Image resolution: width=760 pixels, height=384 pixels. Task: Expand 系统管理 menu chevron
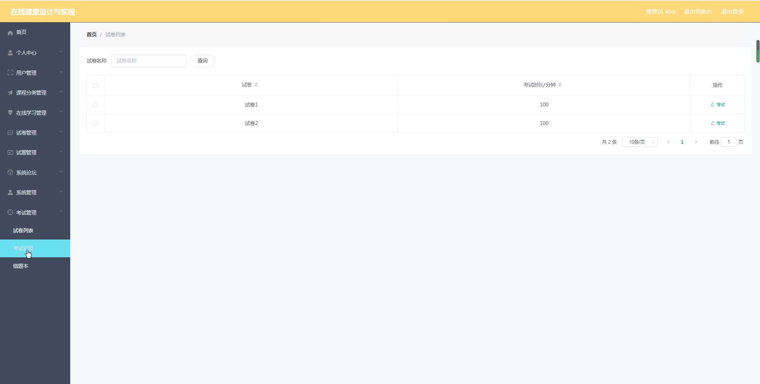[61, 192]
